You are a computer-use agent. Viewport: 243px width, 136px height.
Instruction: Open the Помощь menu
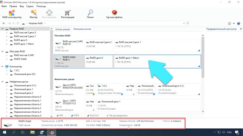pyautogui.click(x=41, y=6)
